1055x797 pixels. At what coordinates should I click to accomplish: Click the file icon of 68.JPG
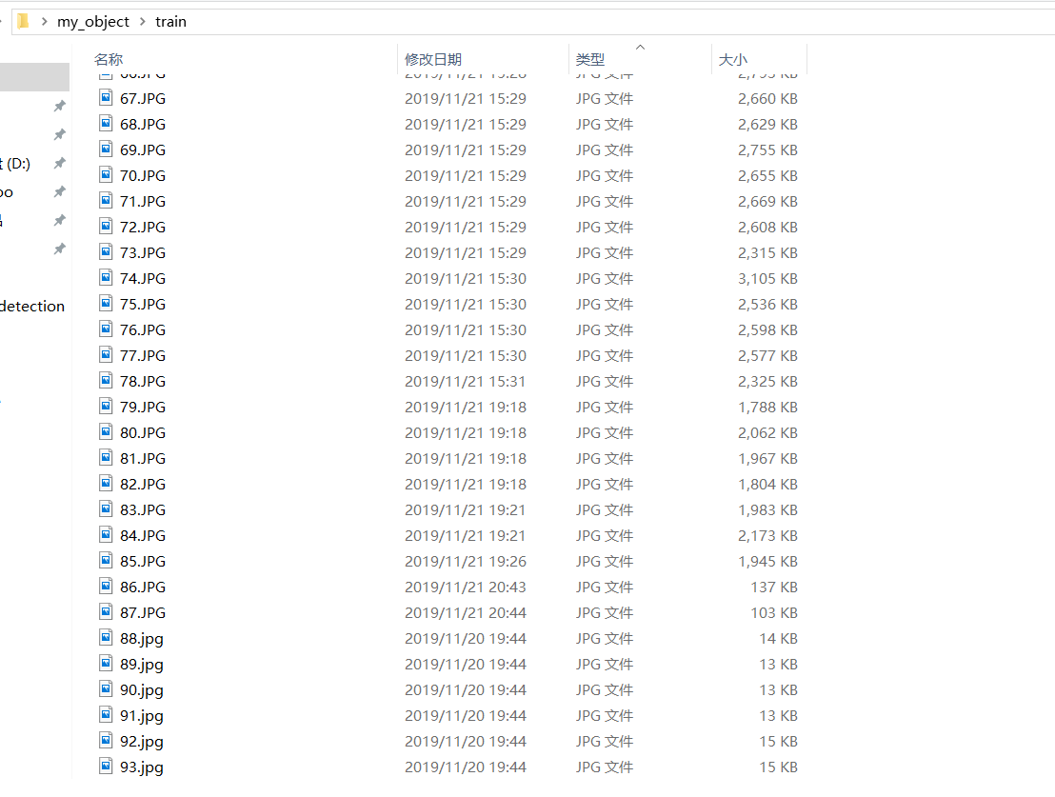[106, 124]
